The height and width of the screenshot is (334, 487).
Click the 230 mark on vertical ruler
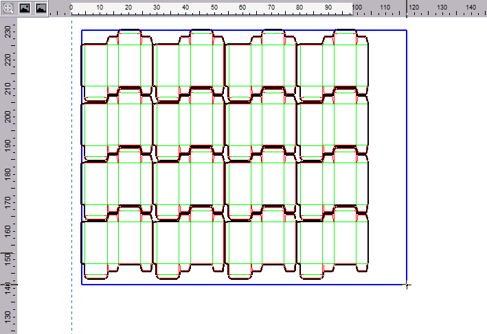coord(8,32)
